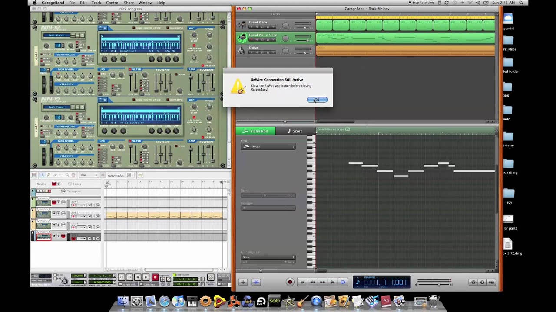Image resolution: width=556 pixels, height=312 pixels.
Task: Switch to the Score tab
Action: point(295,131)
